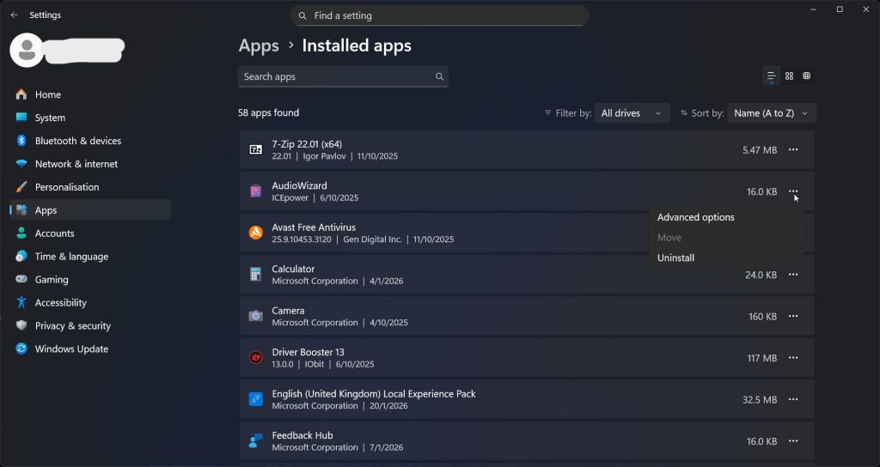Viewport: 880px width, 467px height.
Task: Switch to table view layout icon
Action: coord(806,76)
